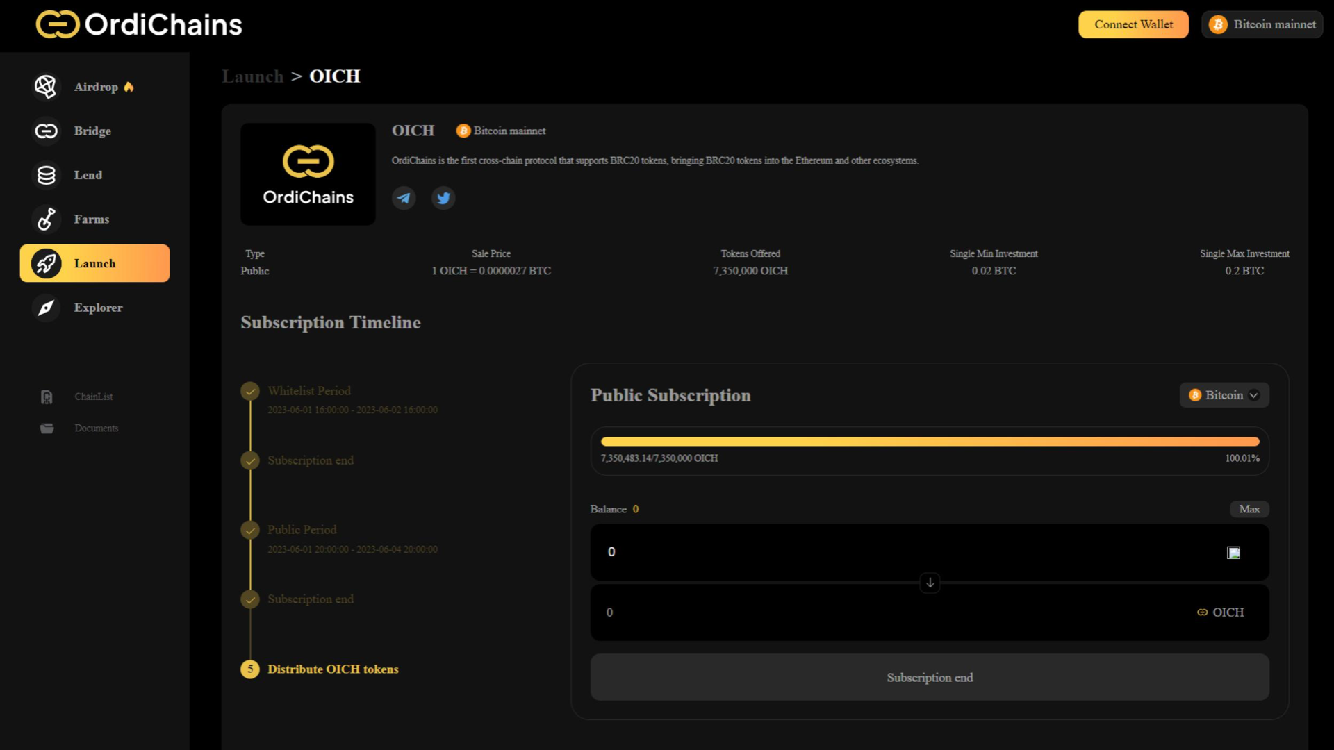This screenshot has width=1334, height=750.
Task: Click Connect Wallet button
Action: (1133, 25)
